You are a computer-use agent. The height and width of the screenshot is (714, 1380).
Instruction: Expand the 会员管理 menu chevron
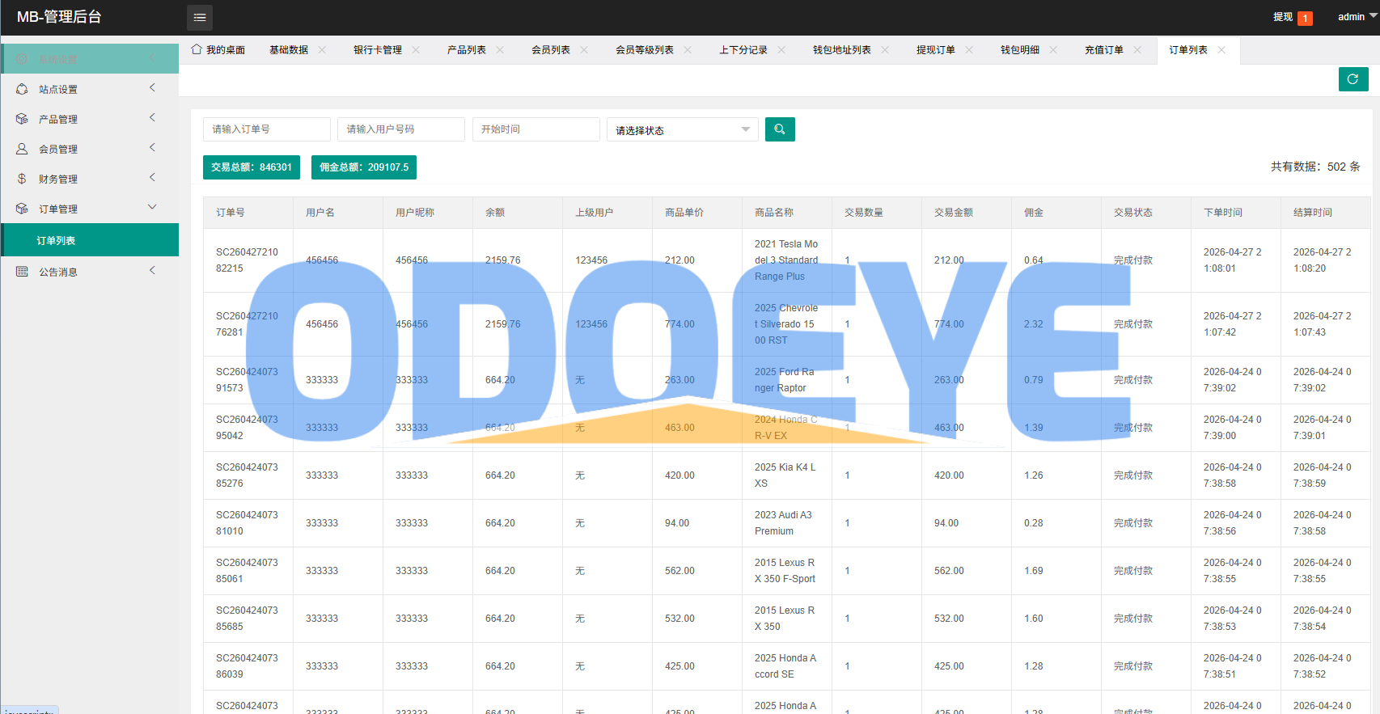pyautogui.click(x=152, y=148)
